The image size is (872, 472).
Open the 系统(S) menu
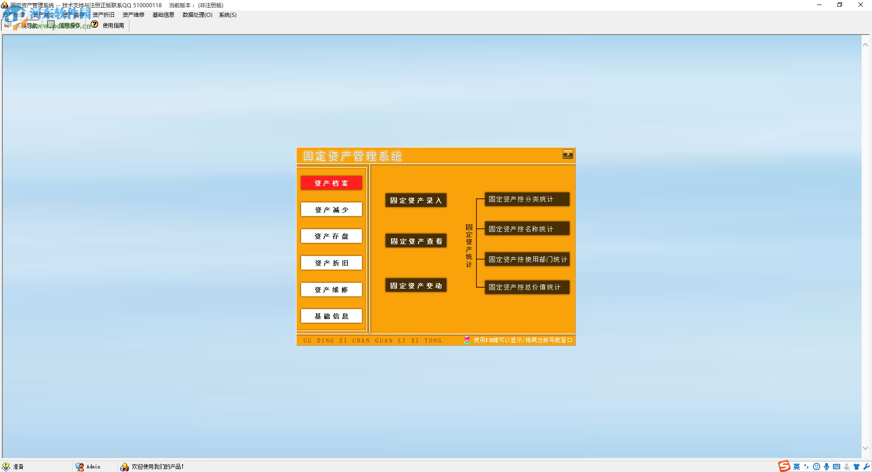click(228, 15)
